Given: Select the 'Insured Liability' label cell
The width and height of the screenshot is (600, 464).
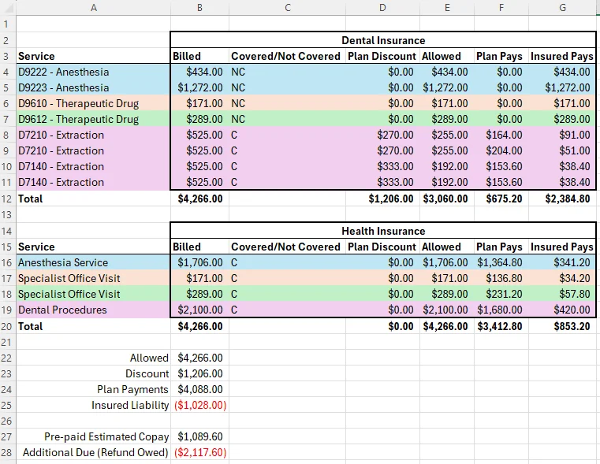Looking at the screenshot, I should (x=93, y=405).
